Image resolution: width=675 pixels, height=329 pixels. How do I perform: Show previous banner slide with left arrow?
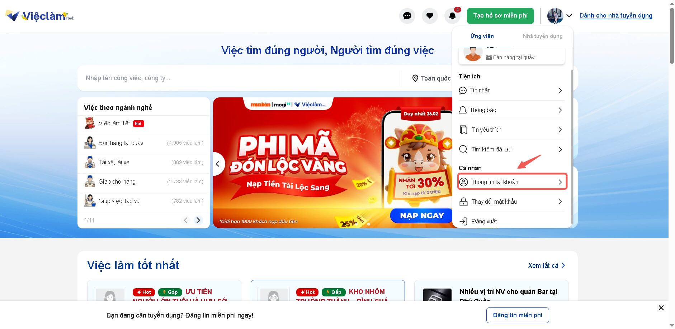(x=218, y=164)
